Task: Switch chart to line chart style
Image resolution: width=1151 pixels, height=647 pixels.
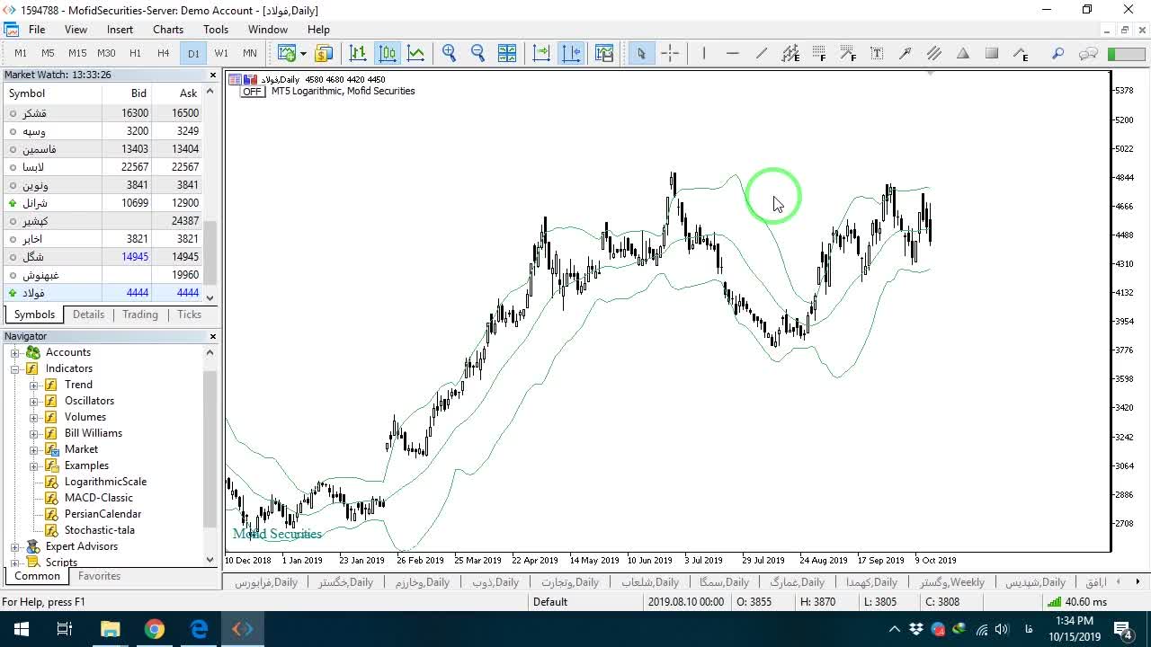Action: click(416, 53)
